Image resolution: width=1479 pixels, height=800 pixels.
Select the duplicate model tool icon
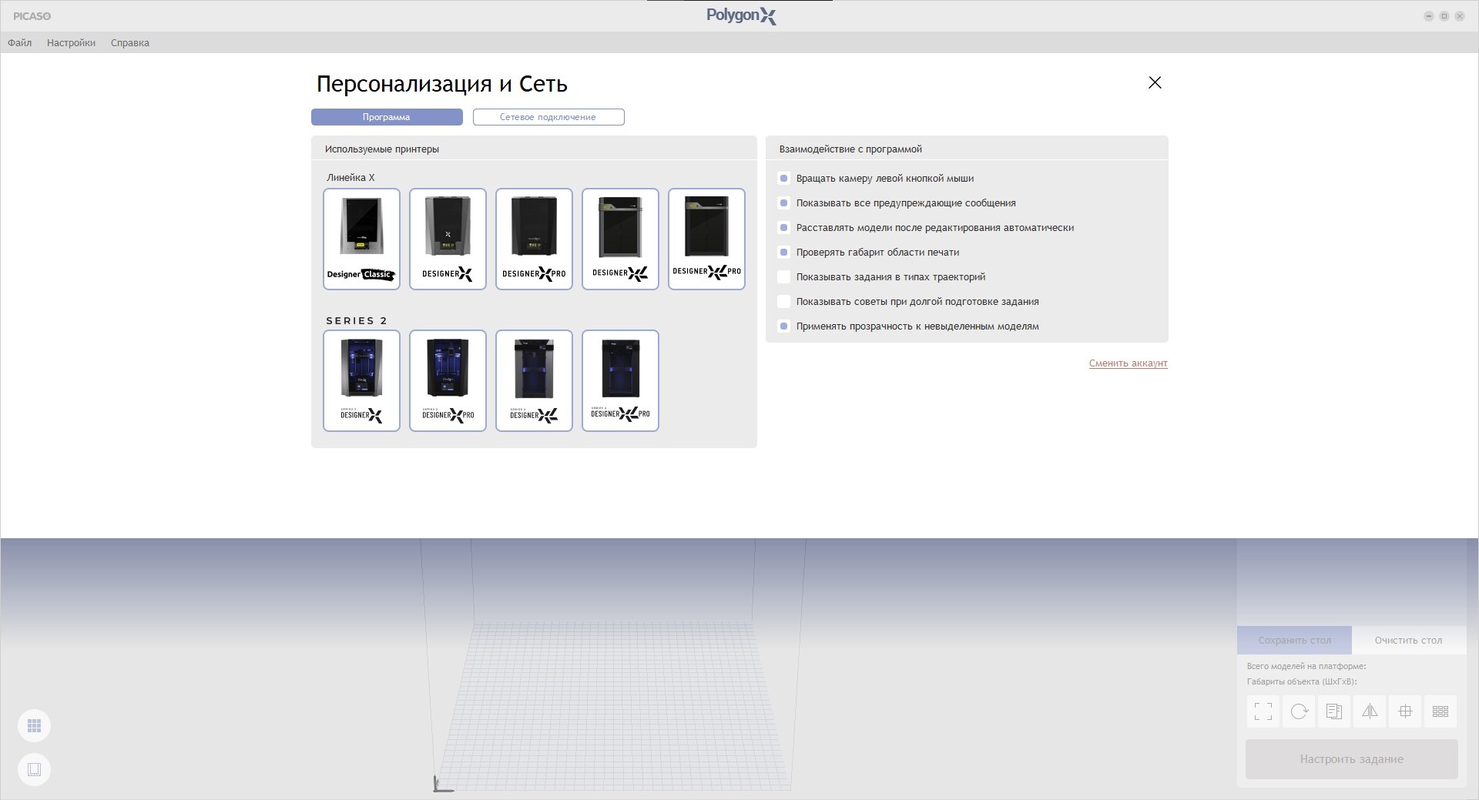(1334, 711)
